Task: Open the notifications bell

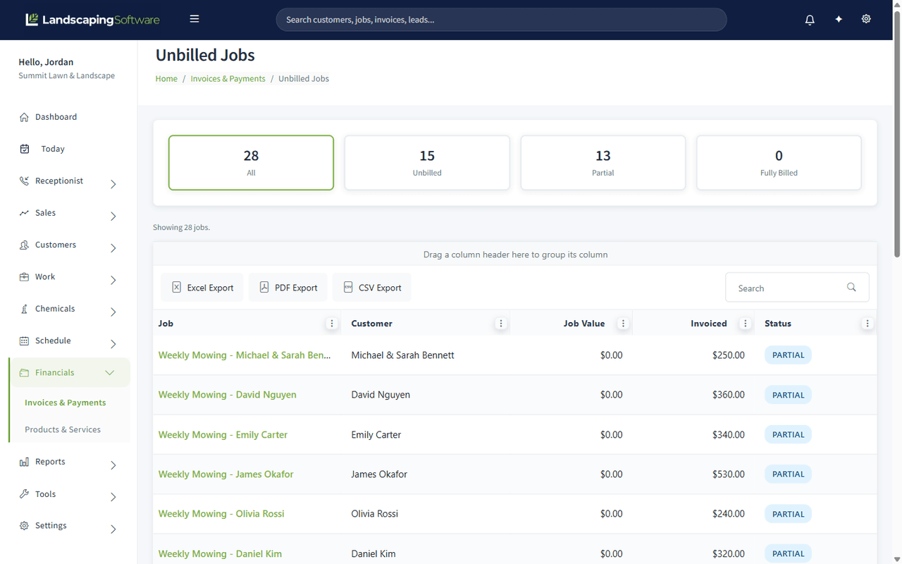Action: pyautogui.click(x=810, y=20)
